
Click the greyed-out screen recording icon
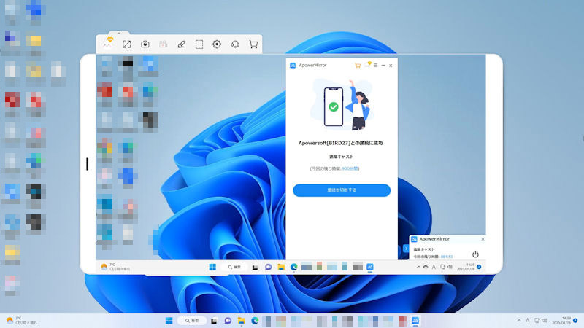click(x=163, y=44)
